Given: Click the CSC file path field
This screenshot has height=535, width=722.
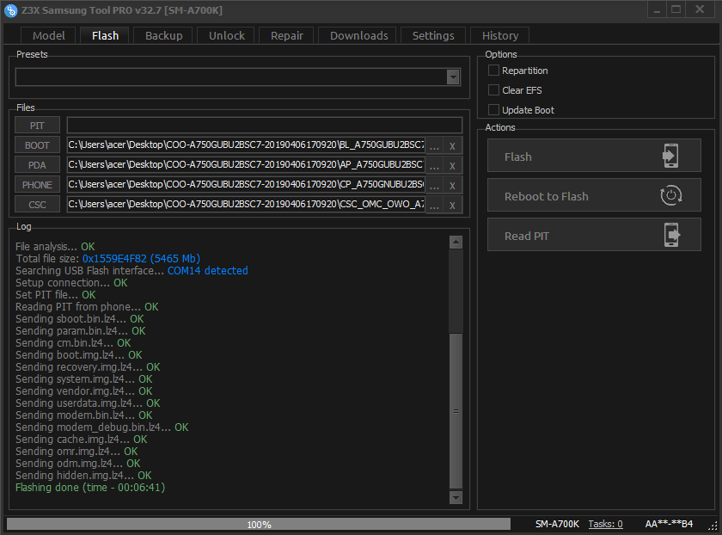Looking at the screenshot, I should pyautogui.click(x=246, y=205).
